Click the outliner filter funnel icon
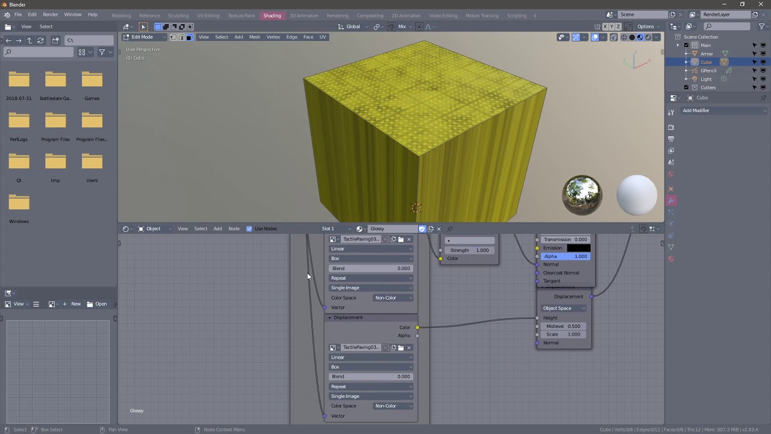The image size is (771, 434). coord(761,27)
